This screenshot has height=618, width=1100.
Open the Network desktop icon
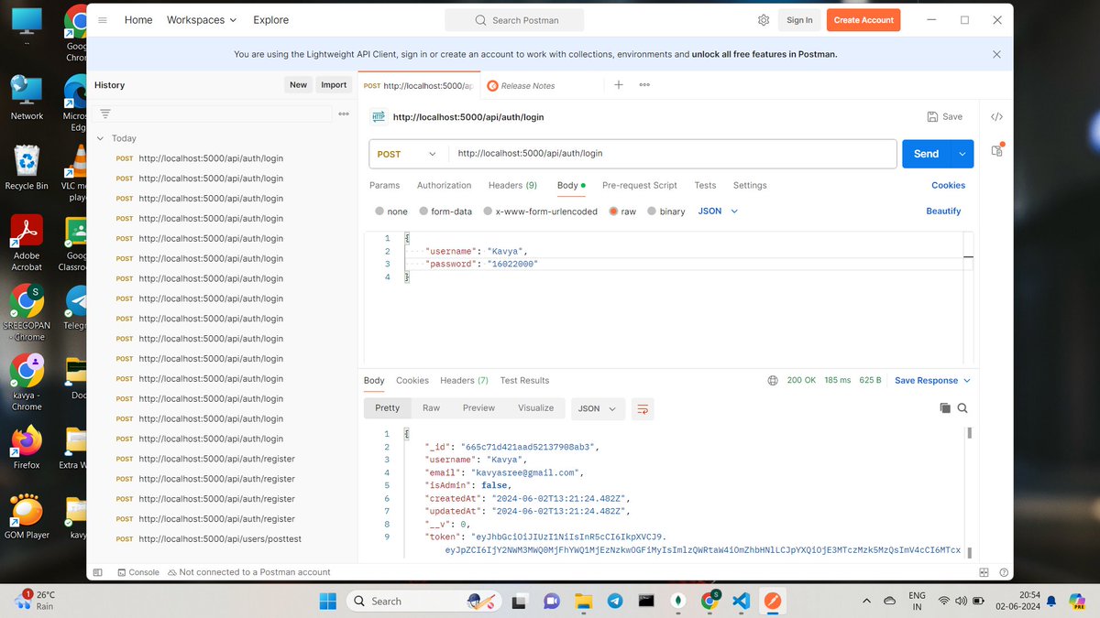(27, 98)
